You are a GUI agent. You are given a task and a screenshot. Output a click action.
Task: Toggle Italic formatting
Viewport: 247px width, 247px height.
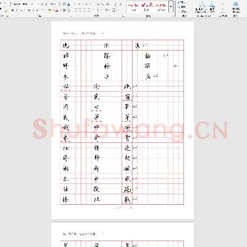17,10
